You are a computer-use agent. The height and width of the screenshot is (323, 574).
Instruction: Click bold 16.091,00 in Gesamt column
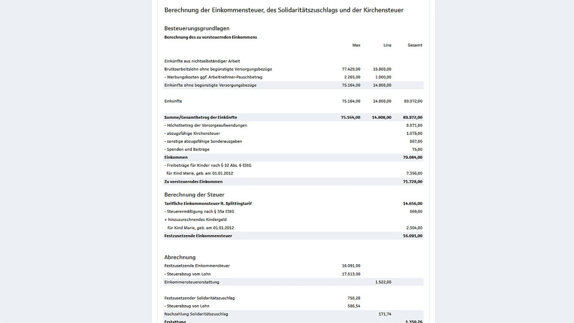[x=413, y=236]
